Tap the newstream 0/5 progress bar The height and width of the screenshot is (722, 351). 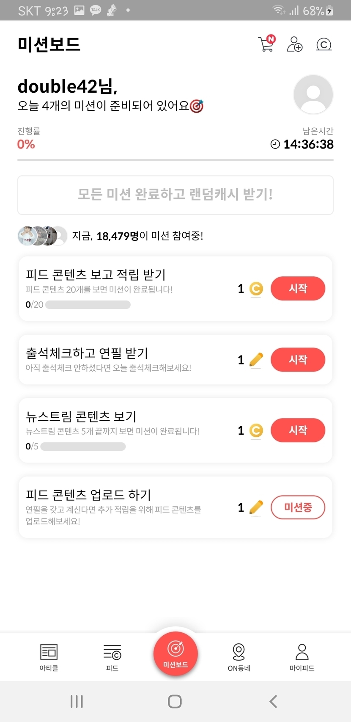pos(83,446)
